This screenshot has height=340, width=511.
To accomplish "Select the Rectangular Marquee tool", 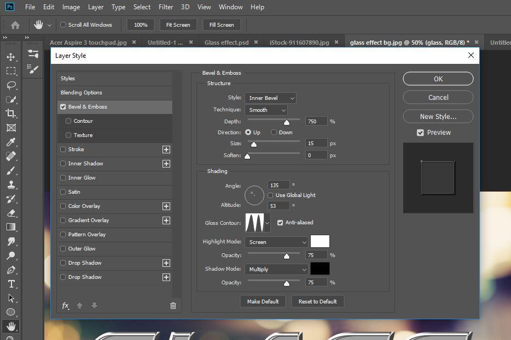I will (11, 71).
